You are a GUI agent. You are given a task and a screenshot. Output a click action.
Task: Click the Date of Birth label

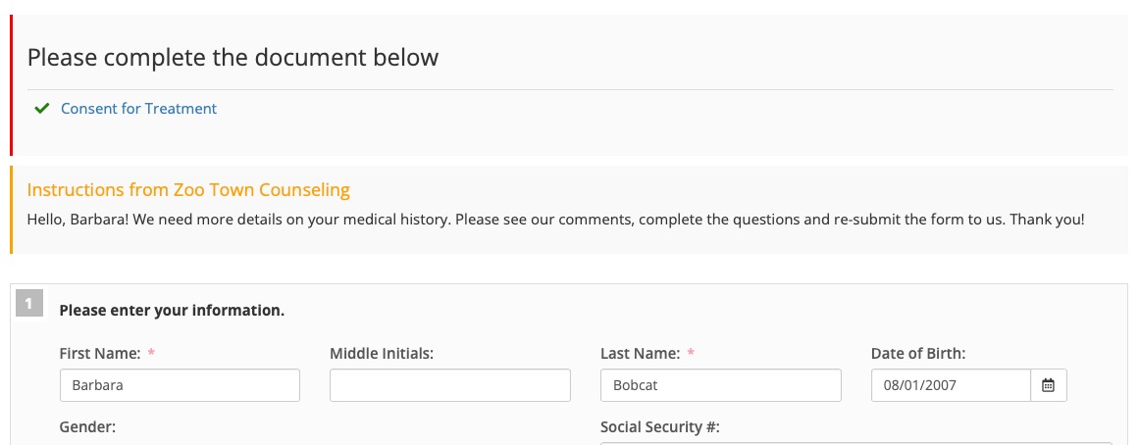tap(918, 354)
